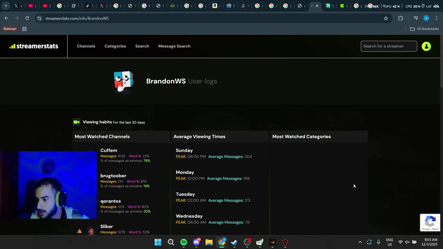Go back in the browser
Screen dimensions: 443x249
pos(6,18)
